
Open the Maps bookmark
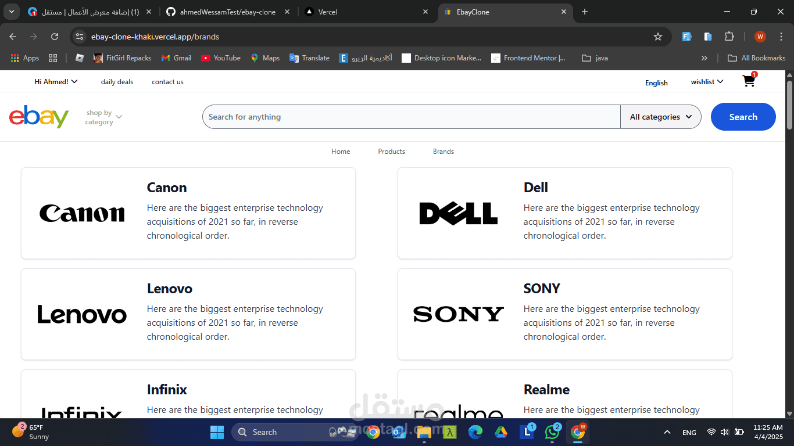(265, 58)
